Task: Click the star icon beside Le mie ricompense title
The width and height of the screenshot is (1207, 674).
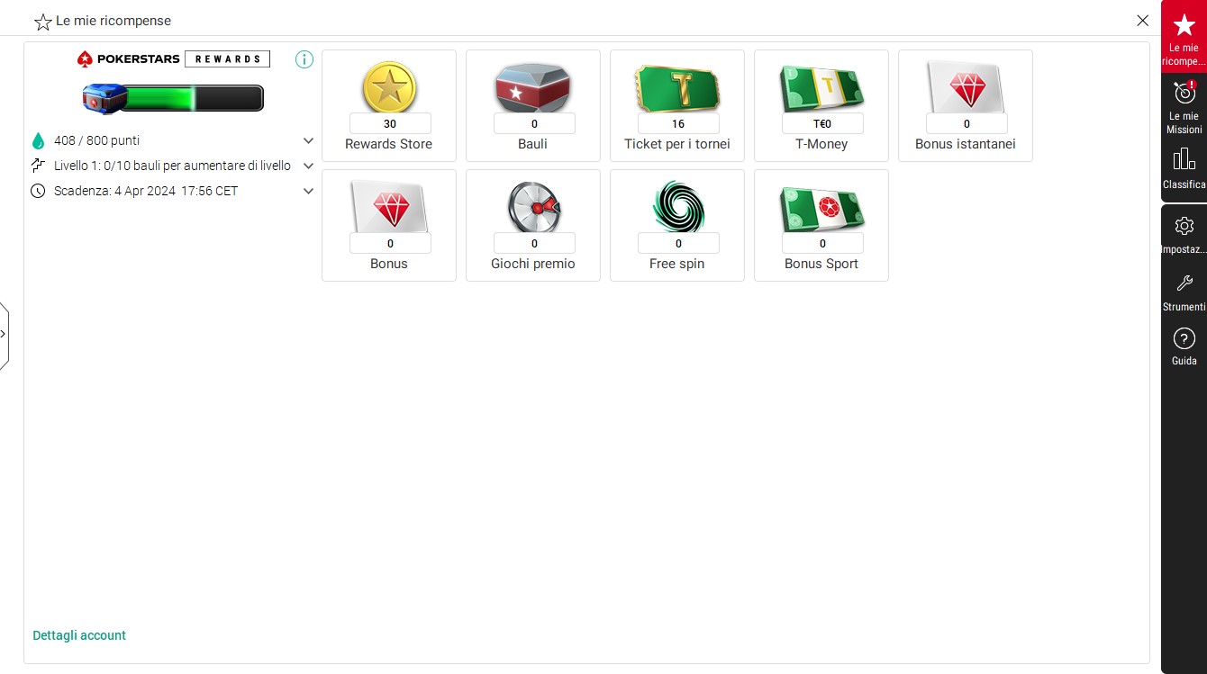Action: 42,22
